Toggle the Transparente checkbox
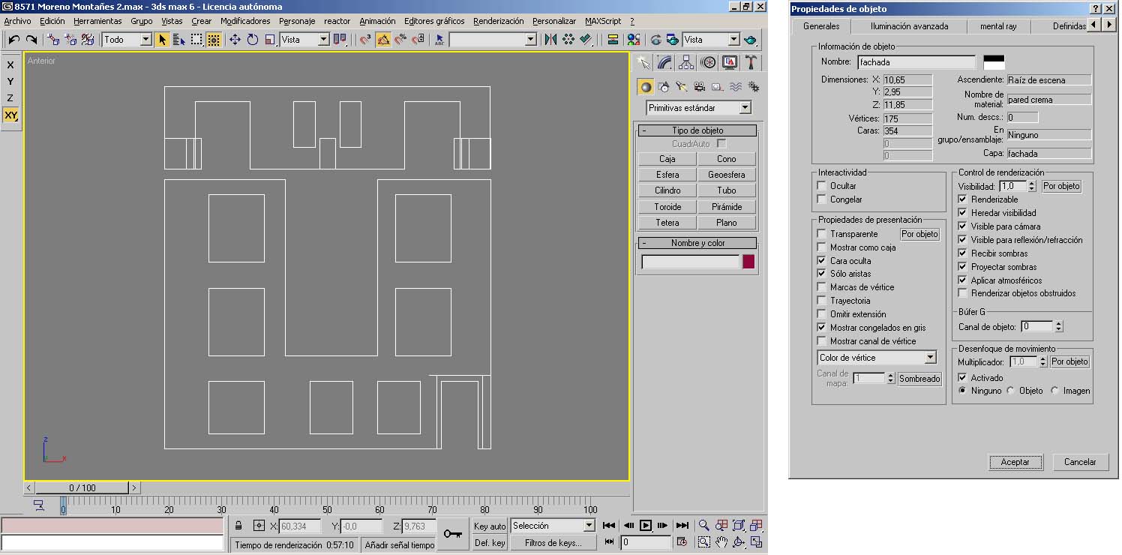 (822, 234)
